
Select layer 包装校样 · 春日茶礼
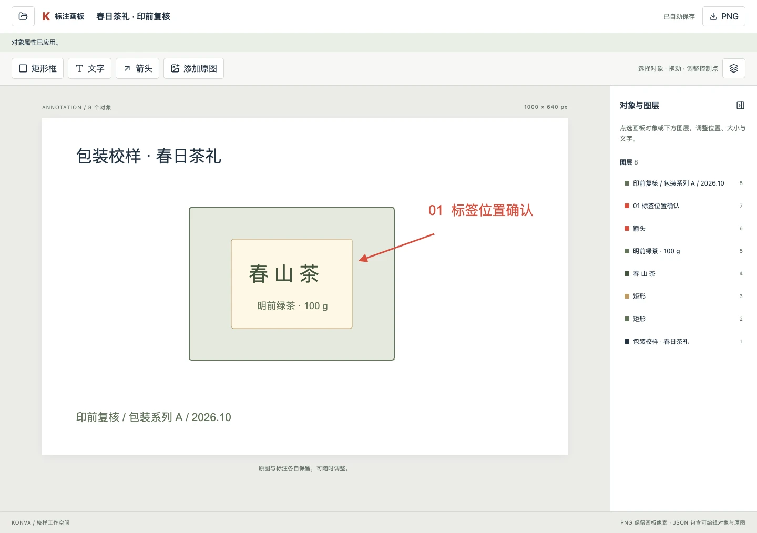pos(683,342)
